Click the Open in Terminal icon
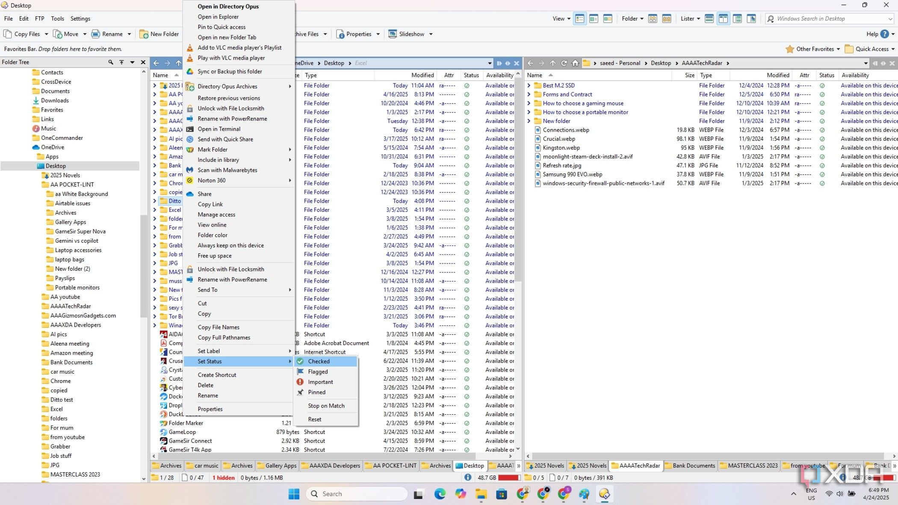 pos(190,129)
